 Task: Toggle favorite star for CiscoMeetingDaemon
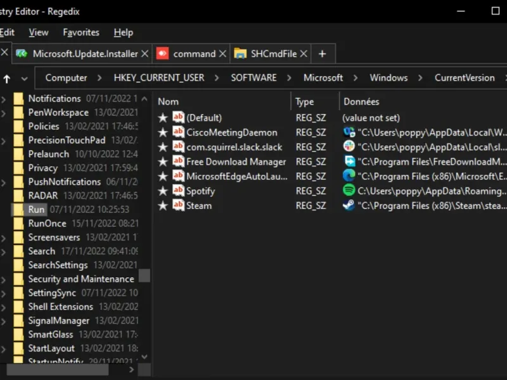pos(163,132)
